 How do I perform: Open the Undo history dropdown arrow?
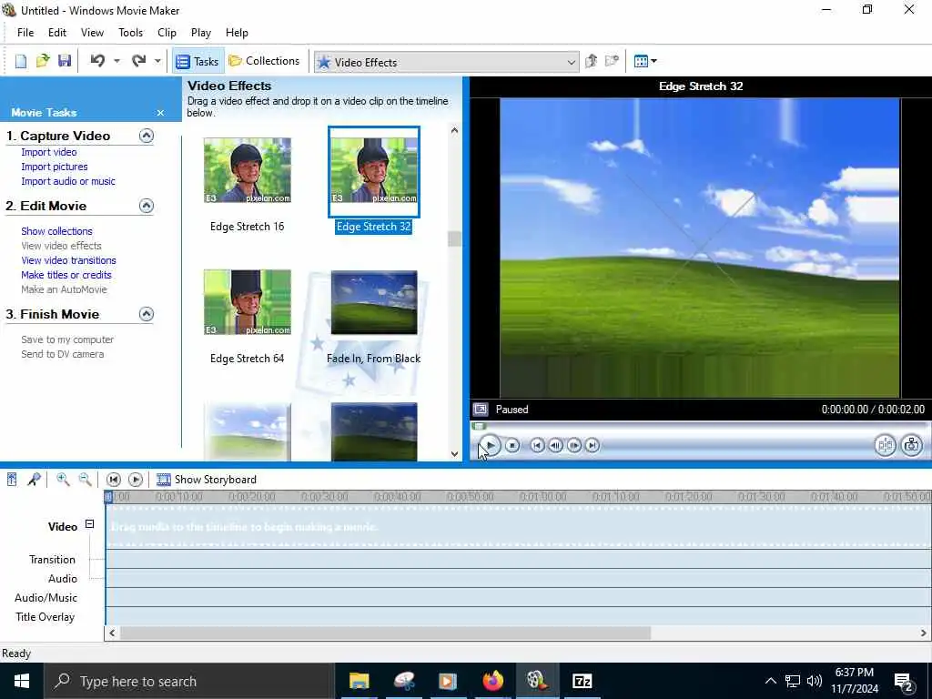116,61
